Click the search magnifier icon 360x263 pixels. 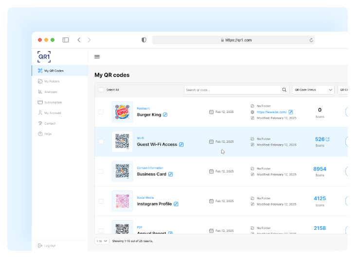click(x=285, y=90)
